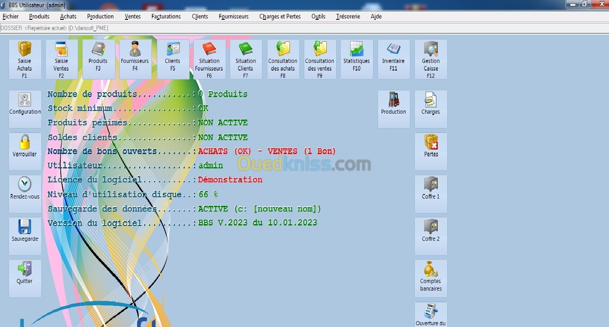Open the Ouverture du cash register icon
Viewport: 609px width, 327px height.
(x=431, y=314)
